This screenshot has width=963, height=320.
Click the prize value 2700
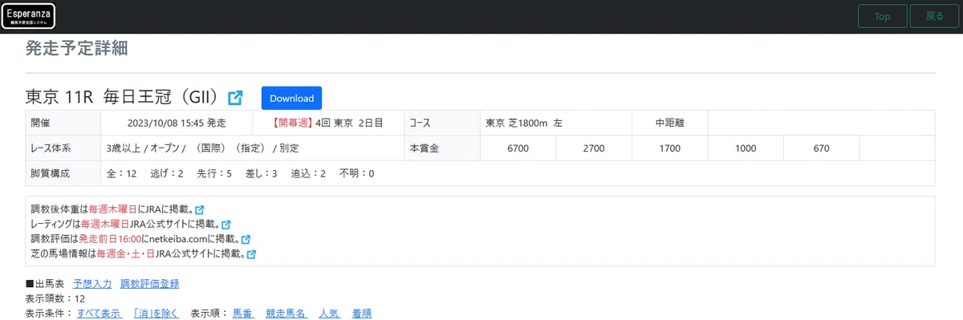594,148
